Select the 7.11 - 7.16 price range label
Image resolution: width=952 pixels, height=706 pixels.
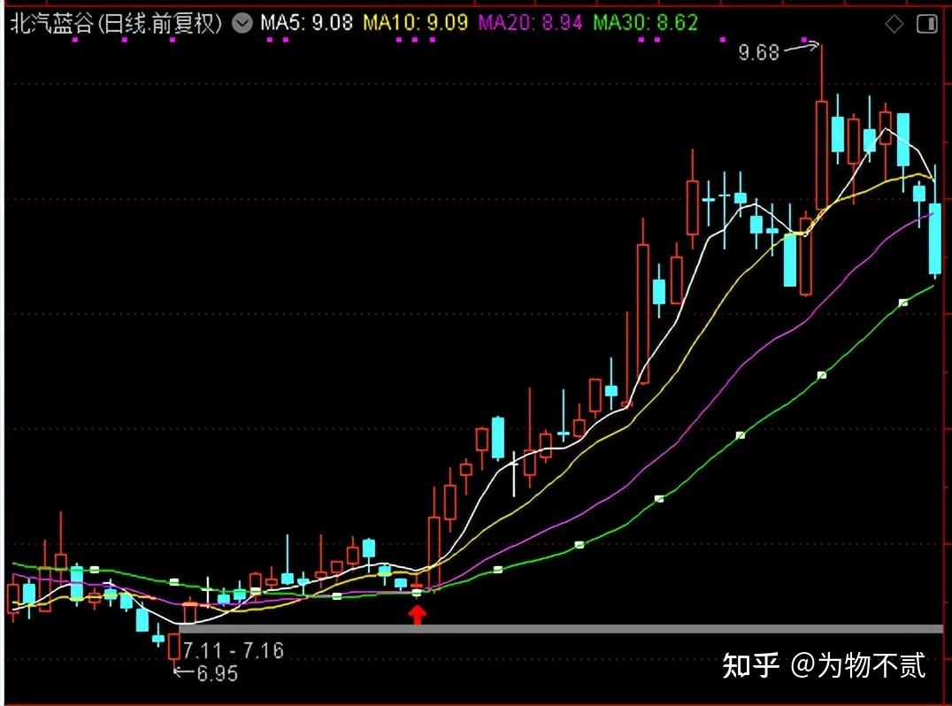(233, 650)
